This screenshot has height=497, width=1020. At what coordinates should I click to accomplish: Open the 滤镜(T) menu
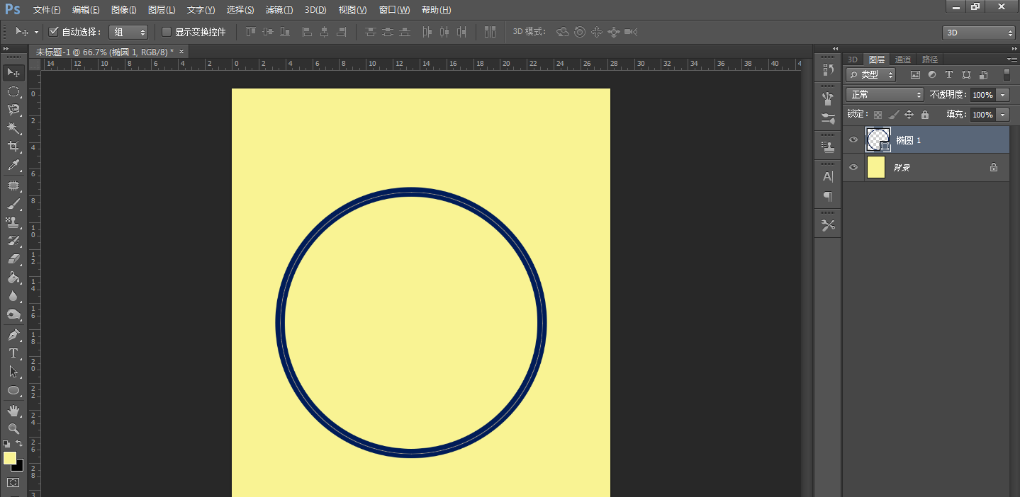(279, 10)
